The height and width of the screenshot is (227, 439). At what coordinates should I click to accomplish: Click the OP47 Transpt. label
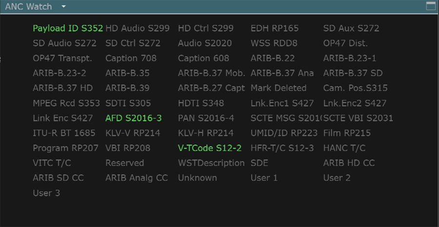point(62,58)
